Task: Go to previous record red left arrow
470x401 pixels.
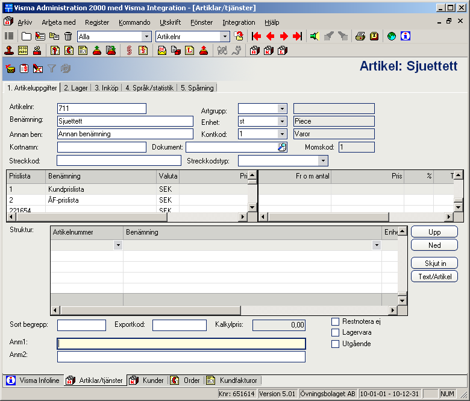Action: coord(271,36)
